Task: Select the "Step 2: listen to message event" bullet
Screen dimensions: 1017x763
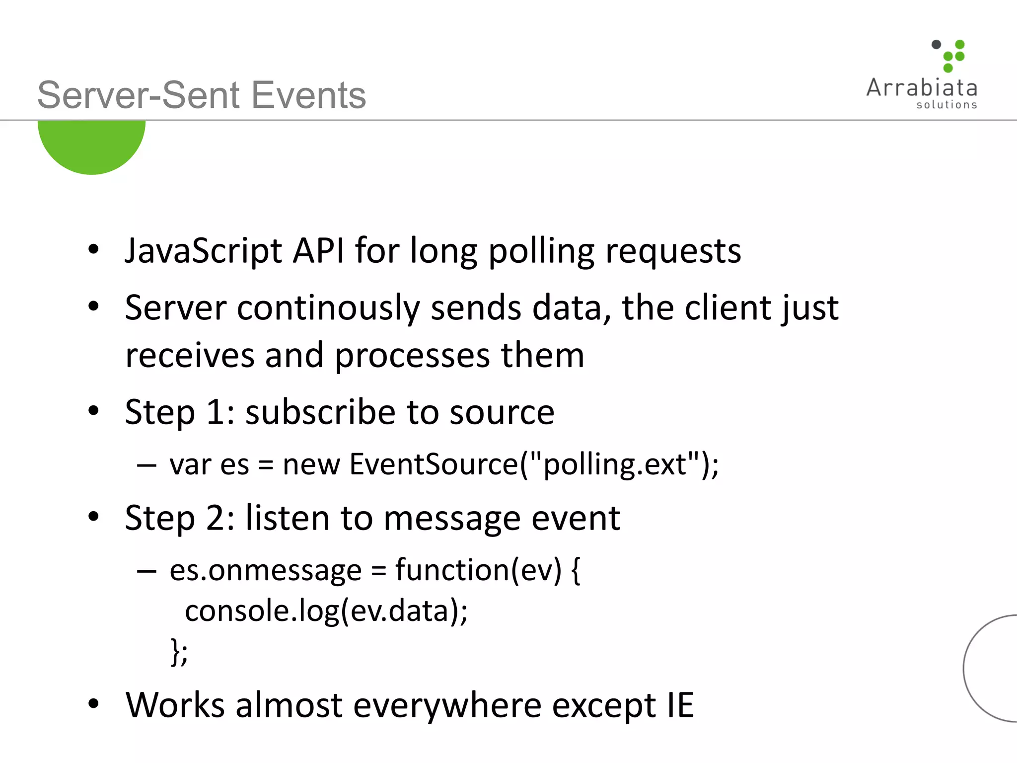Action: (372, 518)
